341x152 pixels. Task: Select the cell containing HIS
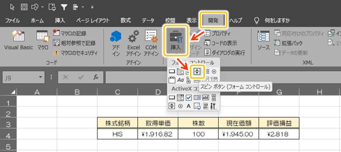(x=117, y=134)
